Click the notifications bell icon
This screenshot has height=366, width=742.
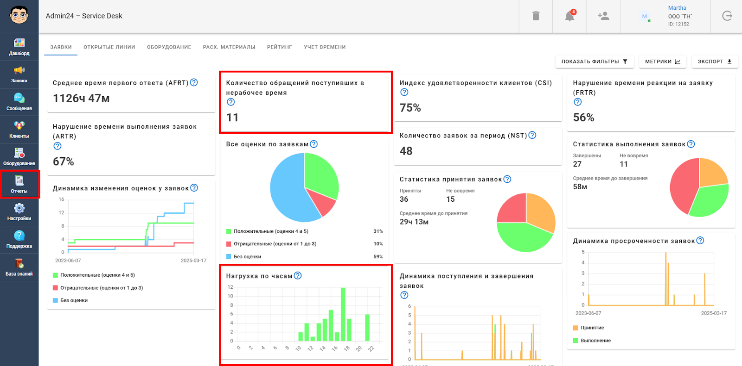click(570, 16)
